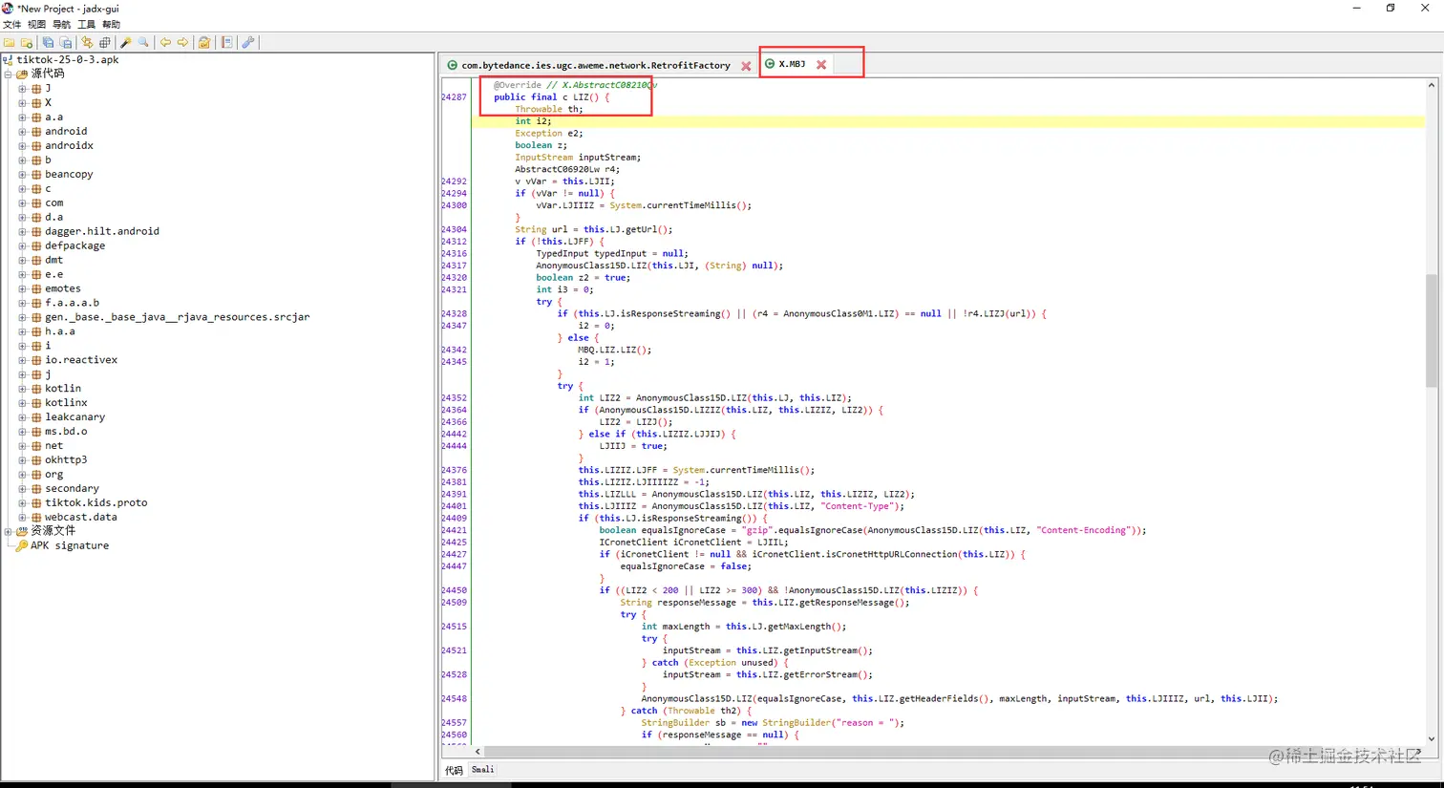Open the 工具 menu
Viewport: 1444px width, 788px height.
(86, 25)
